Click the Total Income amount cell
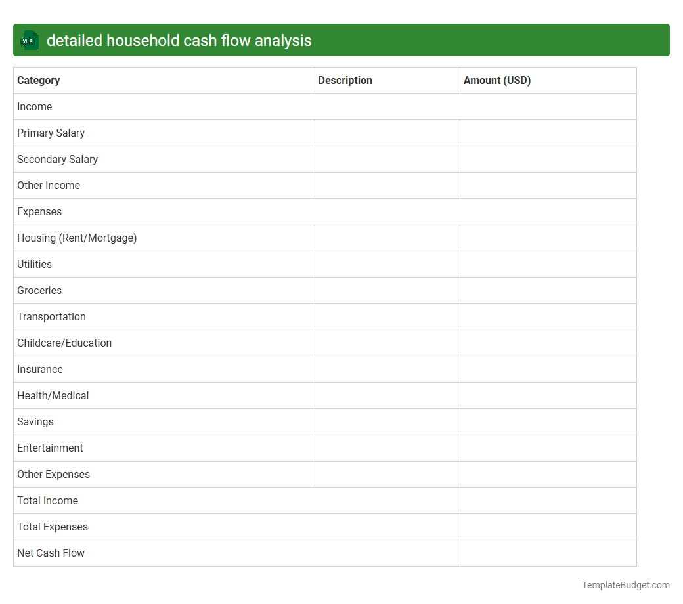Viewport: 683px width, 604px height. pyautogui.click(x=548, y=500)
